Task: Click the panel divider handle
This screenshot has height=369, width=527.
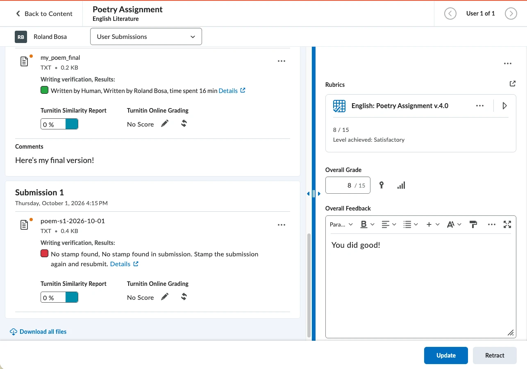Action: click(314, 193)
